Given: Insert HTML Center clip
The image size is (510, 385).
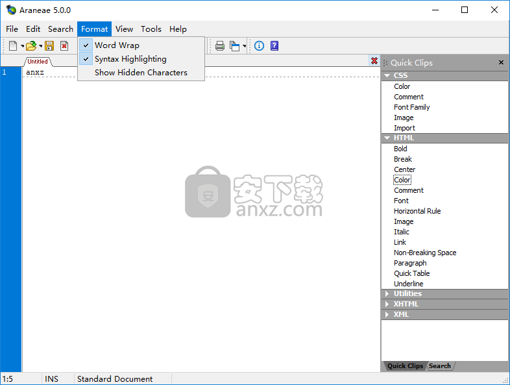Looking at the screenshot, I should [x=405, y=169].
